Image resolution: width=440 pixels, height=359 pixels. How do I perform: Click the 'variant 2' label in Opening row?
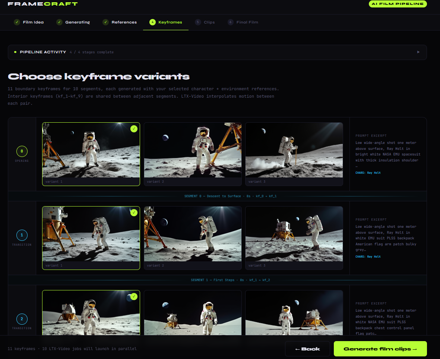(x=155, y=182)
